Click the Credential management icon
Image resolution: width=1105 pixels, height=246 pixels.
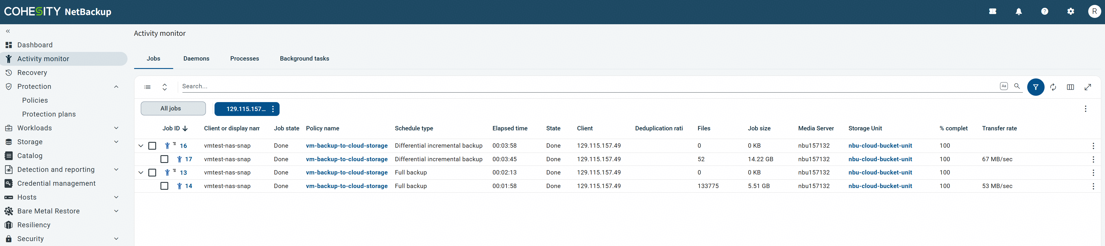[9, 183]
